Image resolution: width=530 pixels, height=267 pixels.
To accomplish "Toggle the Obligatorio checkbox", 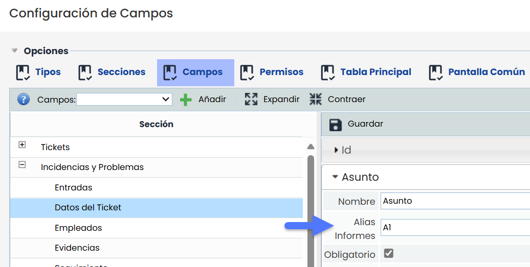I will [389, 253].
